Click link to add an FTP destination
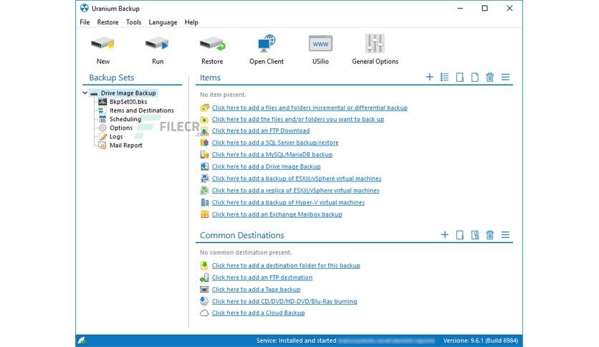The image size is (599, 347). pos(262,277)
